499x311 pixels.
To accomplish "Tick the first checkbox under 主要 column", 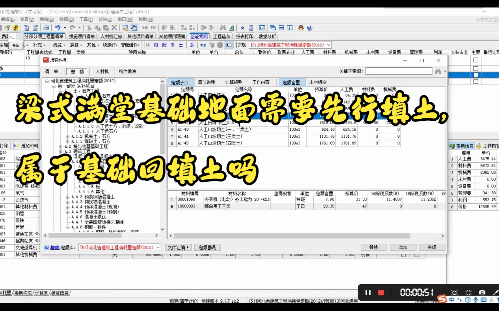I will point(476,60).
